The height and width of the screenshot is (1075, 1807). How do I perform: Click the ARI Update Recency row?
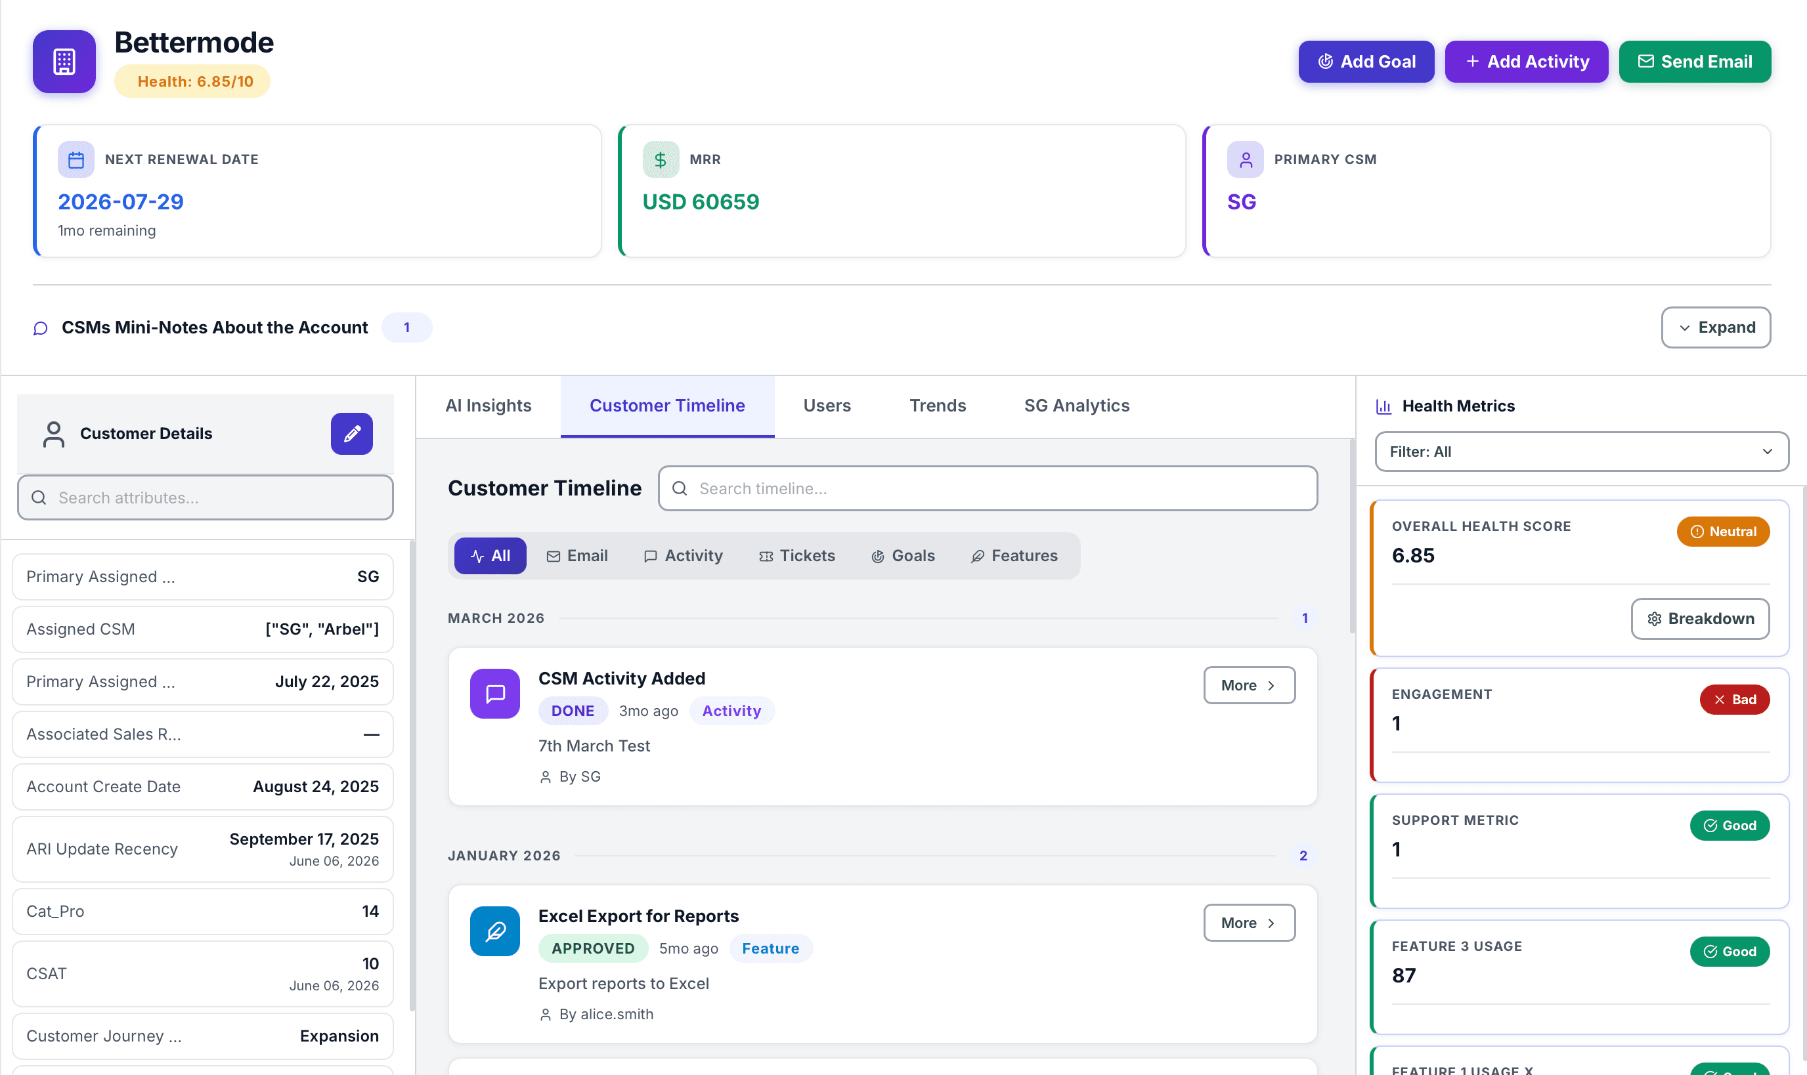203,849
